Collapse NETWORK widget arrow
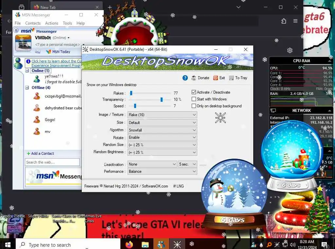Image resolution: width=335 pixels, height=249 pixels. [329, 111]
